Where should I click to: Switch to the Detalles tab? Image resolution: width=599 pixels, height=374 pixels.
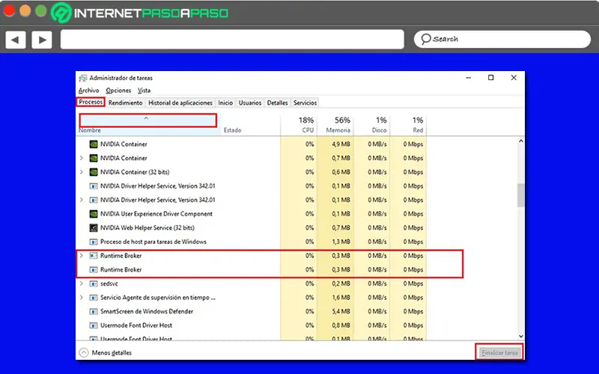(x=277, y=102)
